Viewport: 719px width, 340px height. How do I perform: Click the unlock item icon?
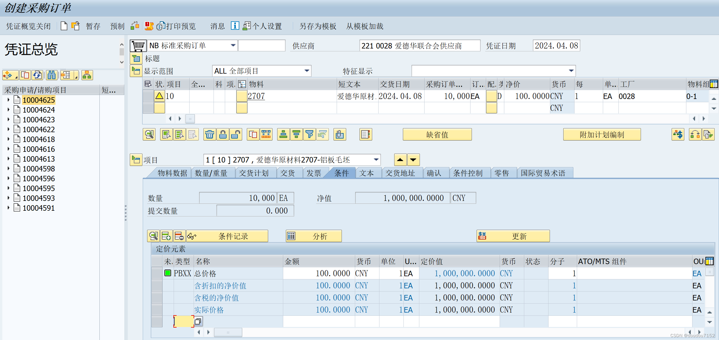tap(236, 134)
